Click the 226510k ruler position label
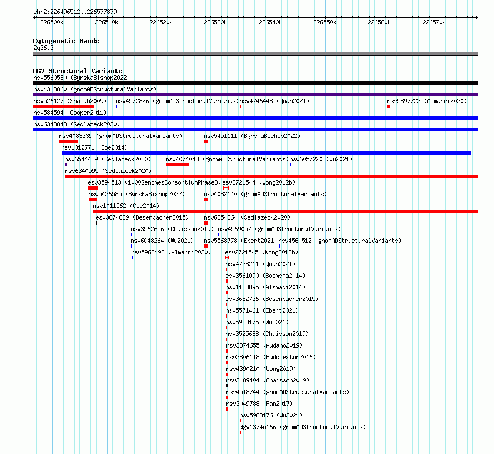 [x=107, y=22]
